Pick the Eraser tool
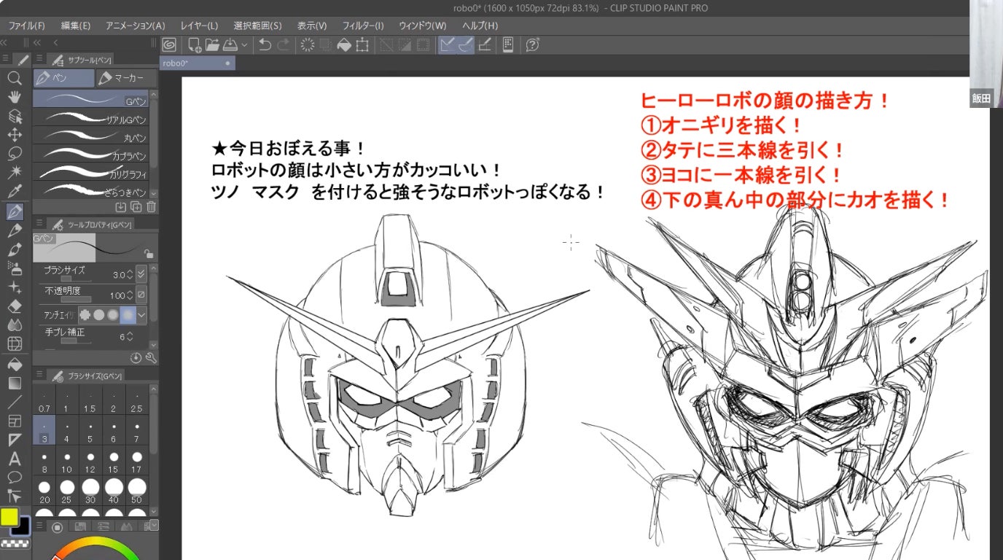Screen dimensions: 1003x560 click(x=14, y=306)
